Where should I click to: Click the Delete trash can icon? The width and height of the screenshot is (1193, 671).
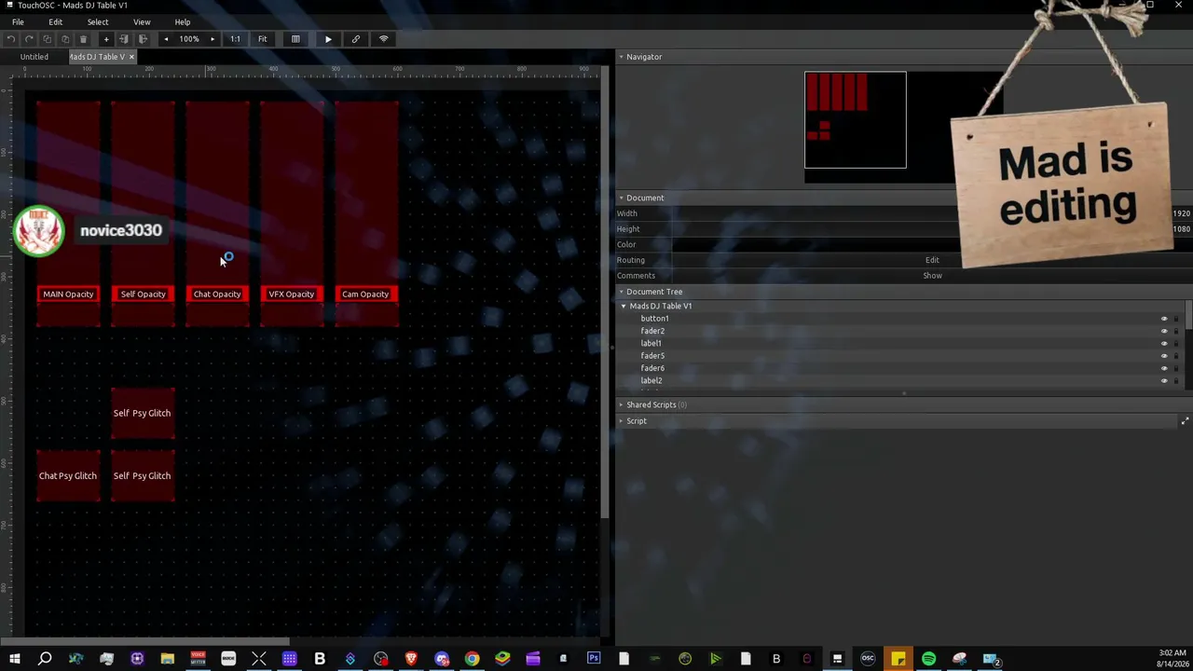coord(83,39)
